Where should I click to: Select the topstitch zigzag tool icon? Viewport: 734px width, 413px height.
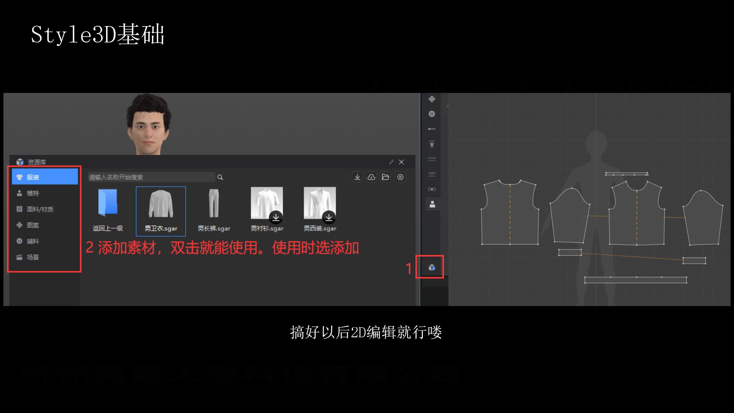(432, 159)
